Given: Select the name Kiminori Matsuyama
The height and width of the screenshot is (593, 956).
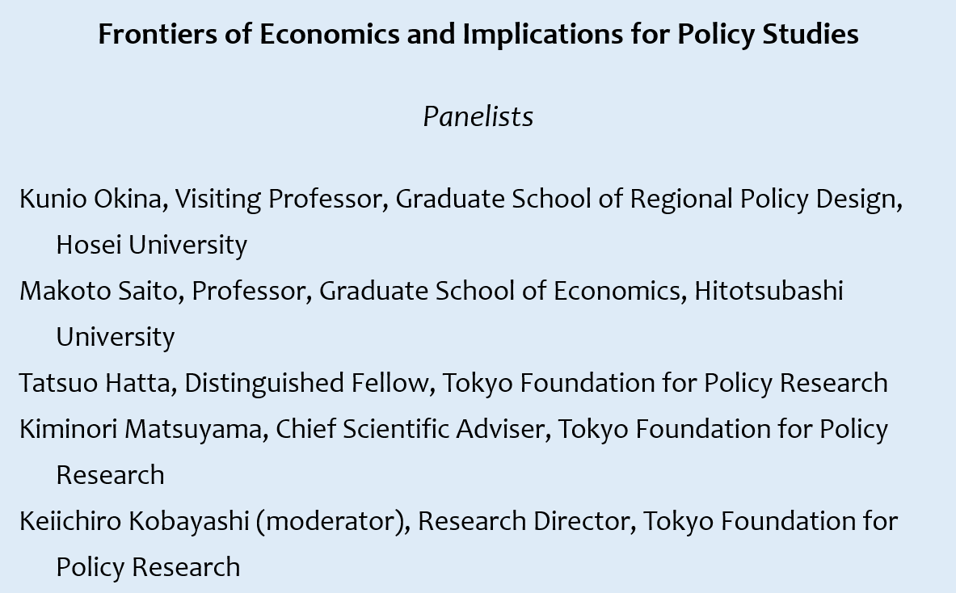Looking at the screenshot, I should tap(141, 429).
